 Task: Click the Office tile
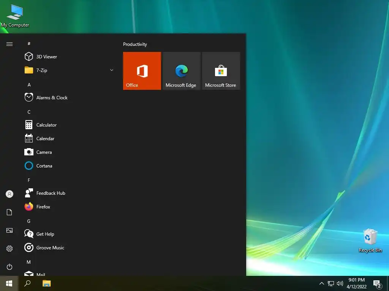[142, 71]
